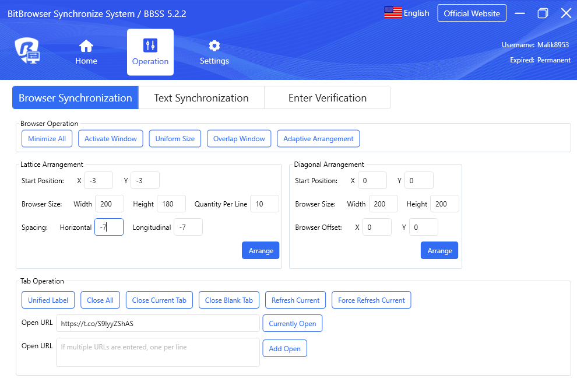This screenshot has width=577, height=385.
Task: Focus the Longitudinal spacing field
Action: (x=188, y=227)
